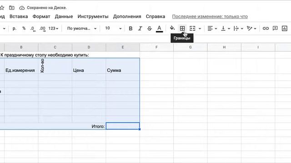
Task: Click the cloud saved-to-Drive icon
Action: pyautogui.click(x=22, y=8)
